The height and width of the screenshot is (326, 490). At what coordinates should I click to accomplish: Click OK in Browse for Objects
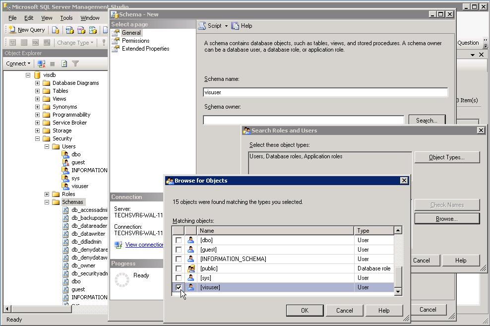tap(305, 311)
